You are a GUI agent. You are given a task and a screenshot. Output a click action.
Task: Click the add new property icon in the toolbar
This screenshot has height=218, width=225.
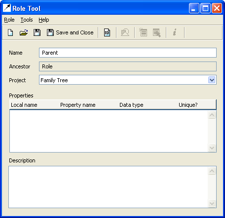[143, 32]
